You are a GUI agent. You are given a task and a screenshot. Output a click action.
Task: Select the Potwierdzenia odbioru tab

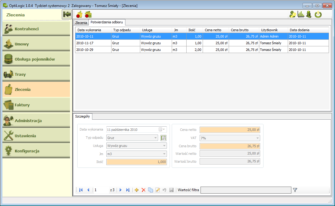107,22
